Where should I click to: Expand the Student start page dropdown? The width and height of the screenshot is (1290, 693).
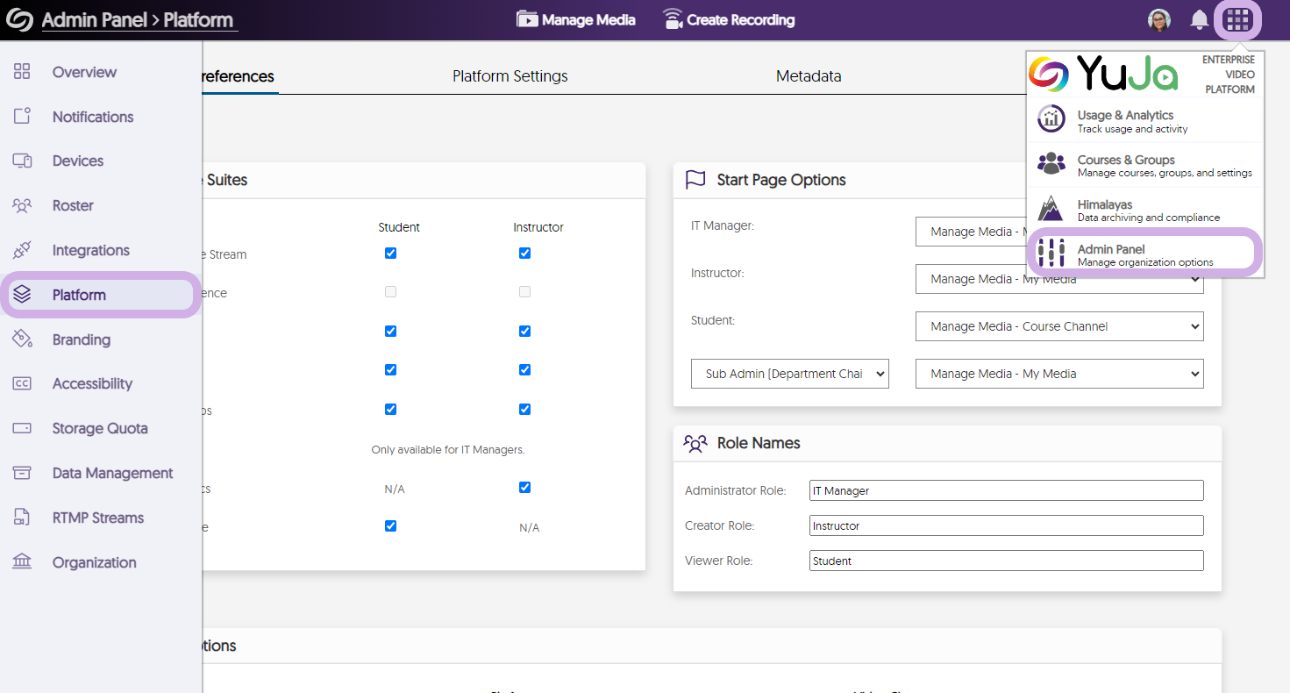pyautogui.click(x=1058, y=326)
